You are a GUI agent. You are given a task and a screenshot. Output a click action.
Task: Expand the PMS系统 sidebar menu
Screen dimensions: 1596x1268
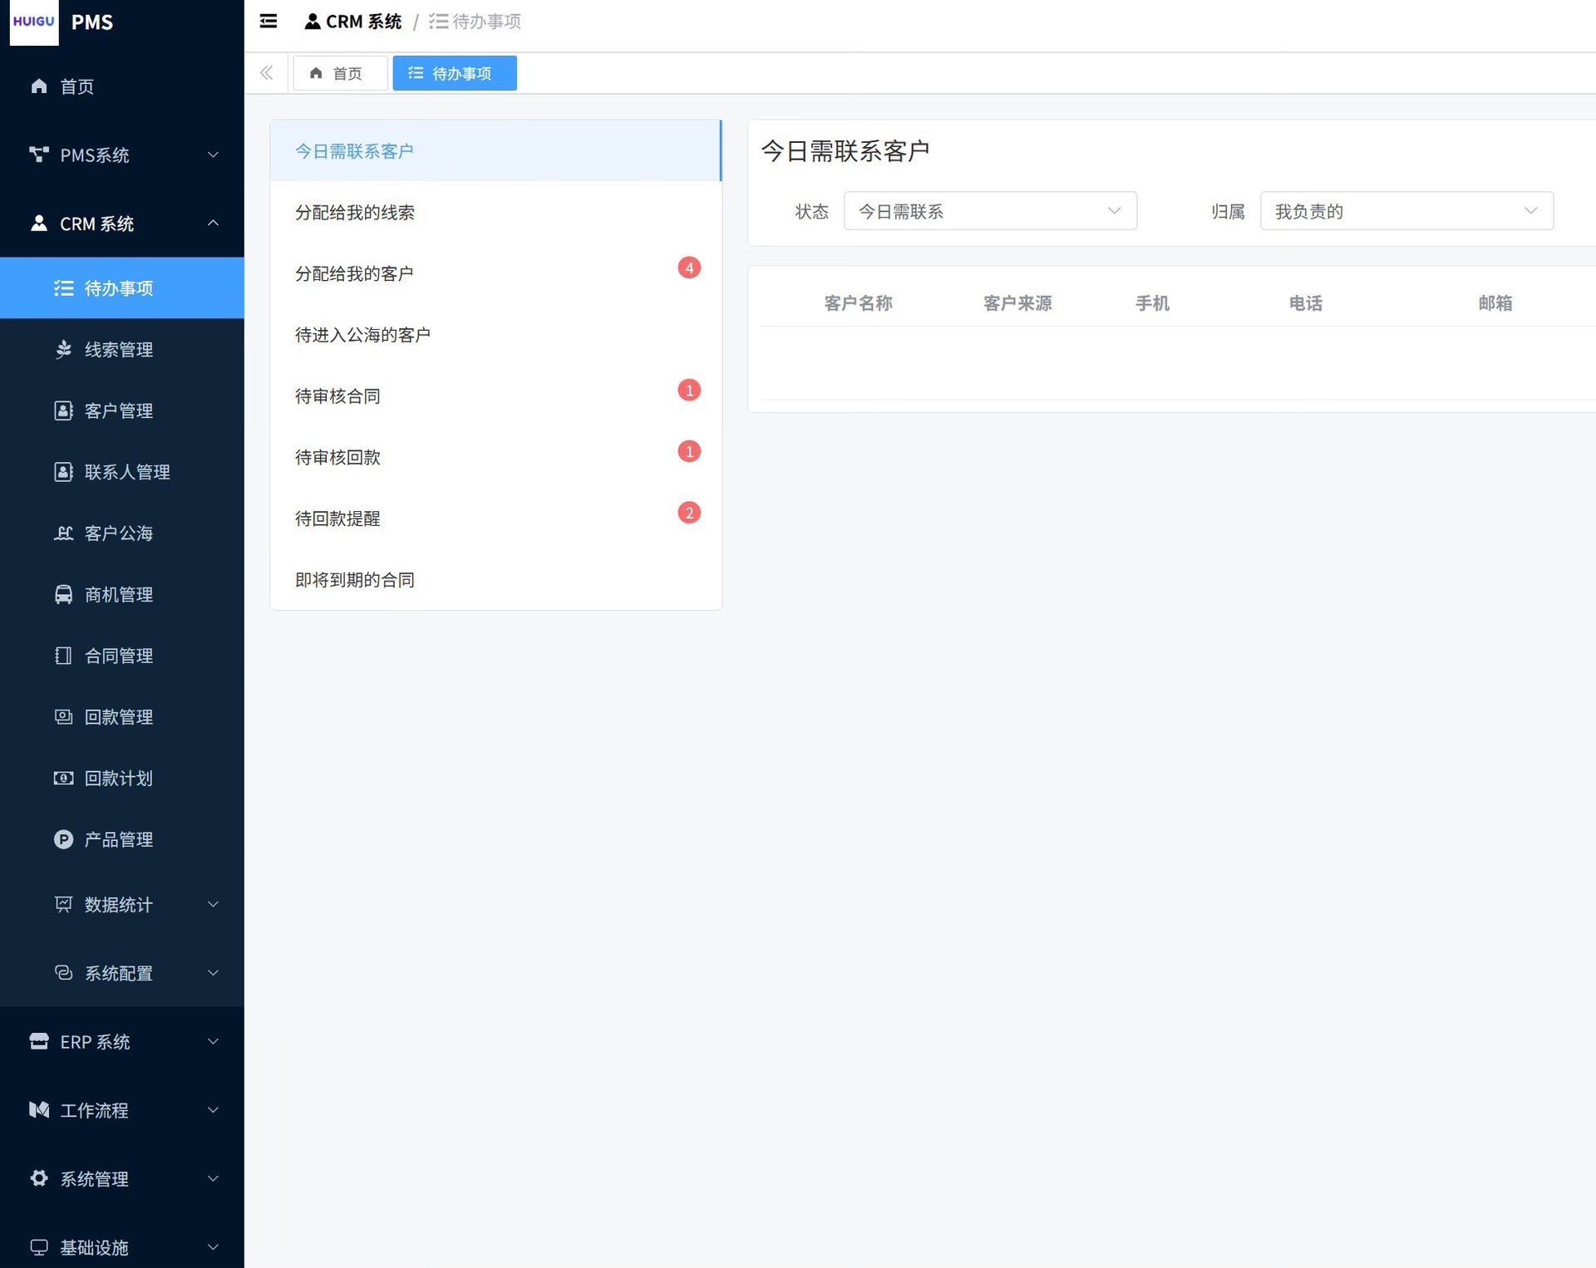[122, 155]
